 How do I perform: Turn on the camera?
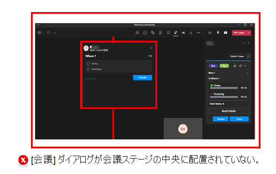[210, 33]
